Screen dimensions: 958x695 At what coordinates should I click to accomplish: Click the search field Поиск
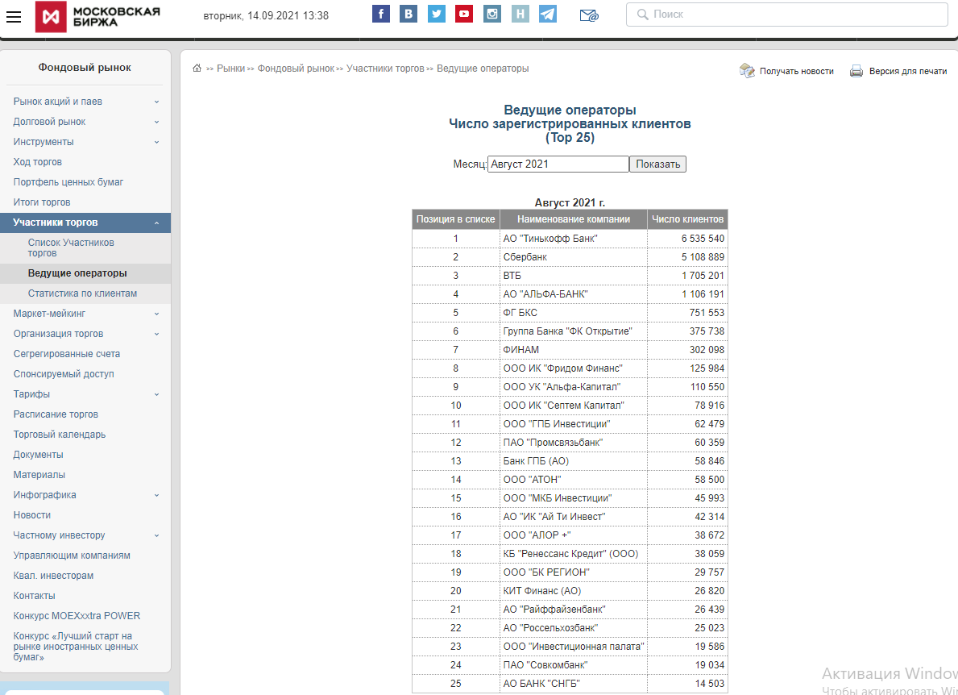(x=787, y=14)
